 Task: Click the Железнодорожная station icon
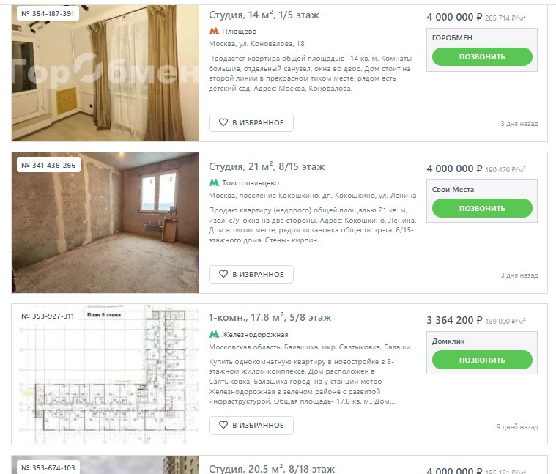pos(214,334)
